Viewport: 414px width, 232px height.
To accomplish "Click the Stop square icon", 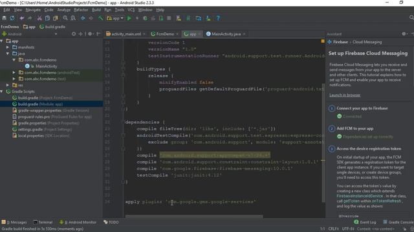I will pos(169,18).
